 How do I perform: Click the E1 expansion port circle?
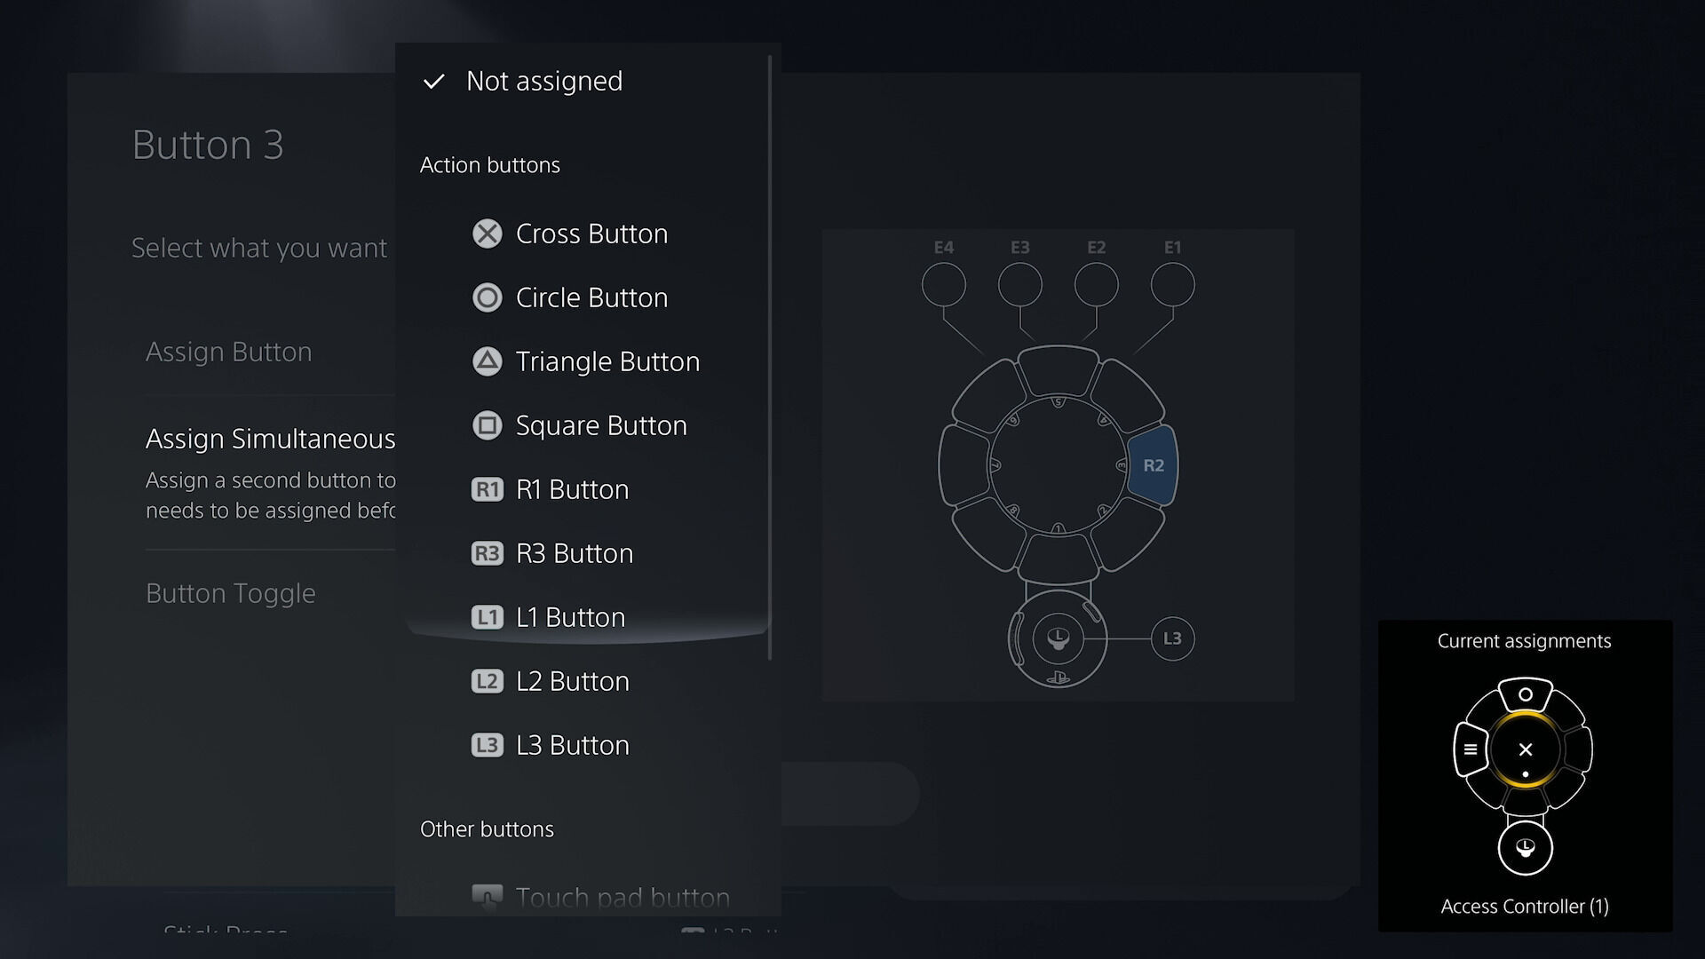click(x=1172, y=285)
